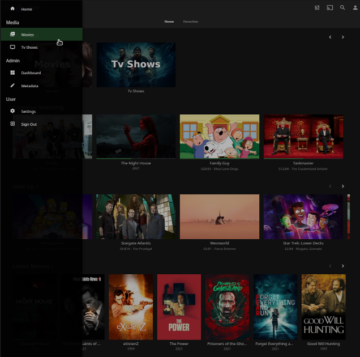Screen dimensions: 360x357
Task: Open the Cast to device icon
Action: 330,8
